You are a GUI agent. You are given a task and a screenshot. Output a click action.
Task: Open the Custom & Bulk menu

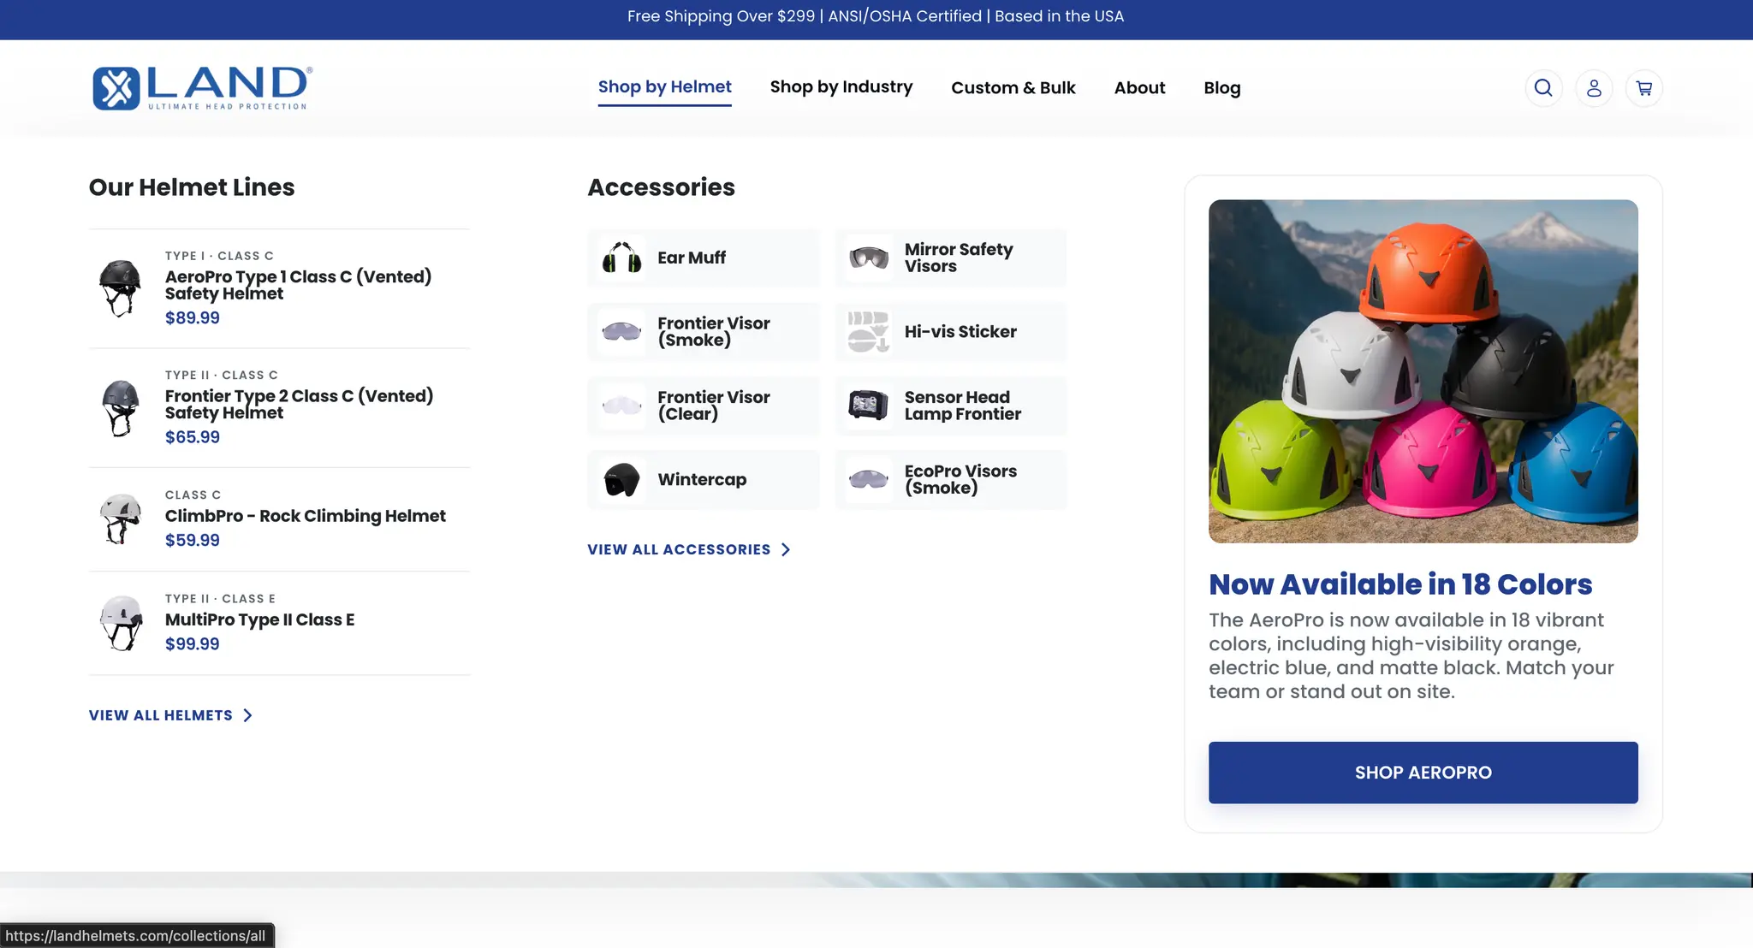[1013, 88]
